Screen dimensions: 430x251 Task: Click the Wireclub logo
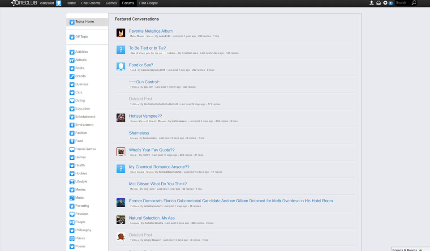(x=24, y=3)
